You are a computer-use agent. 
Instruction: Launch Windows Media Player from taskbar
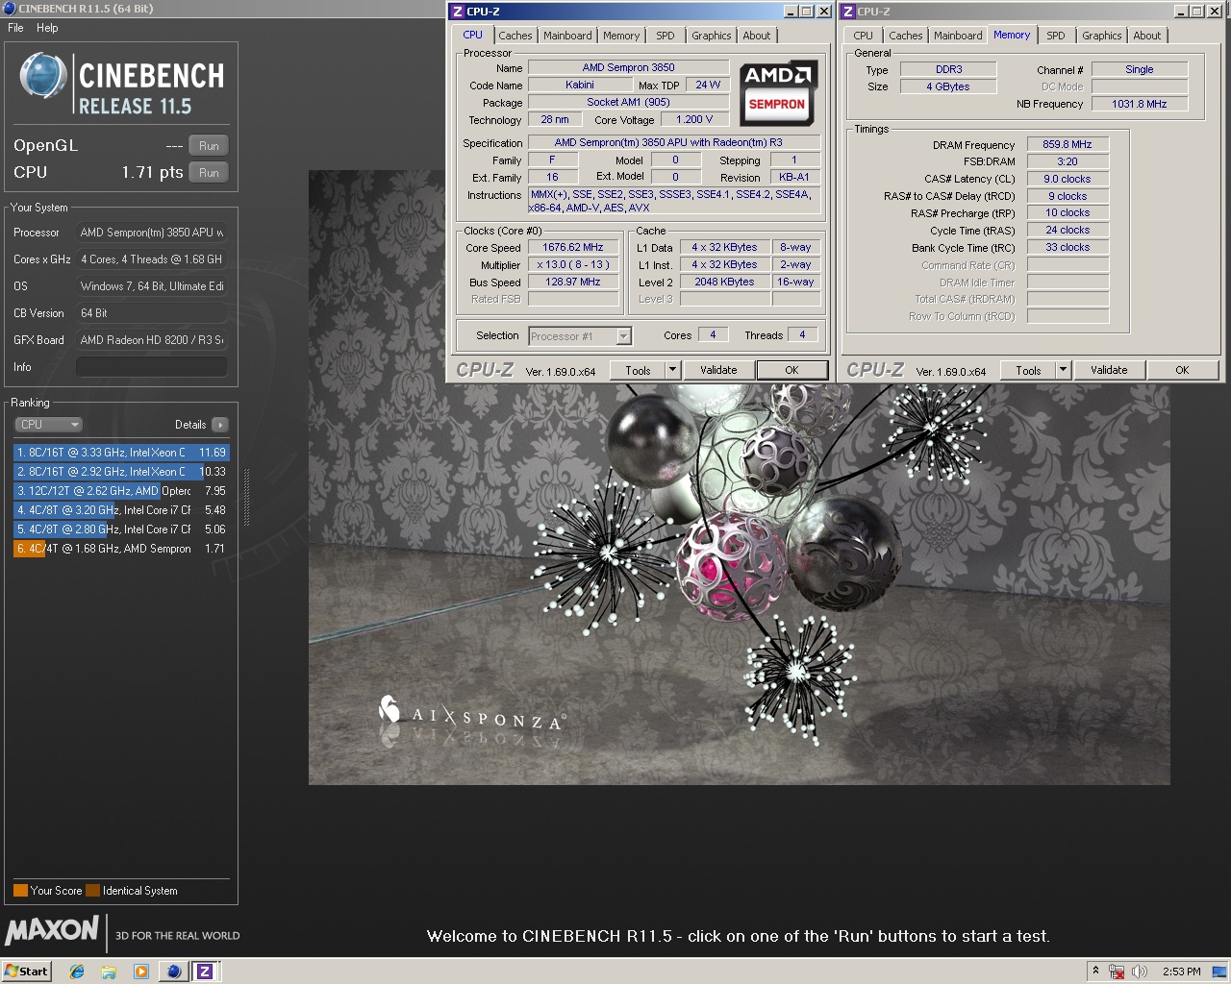[141, 972]
